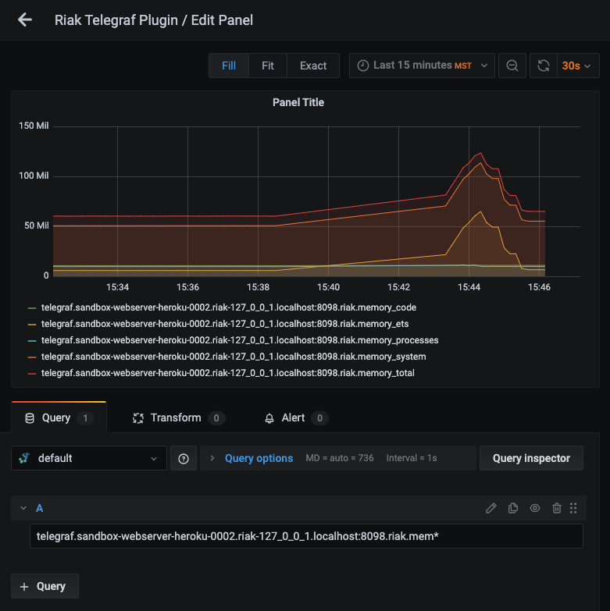This screenshot has height=611, width=610.
Task: Open memory_total red color swatch
Action: click(32, 373)
